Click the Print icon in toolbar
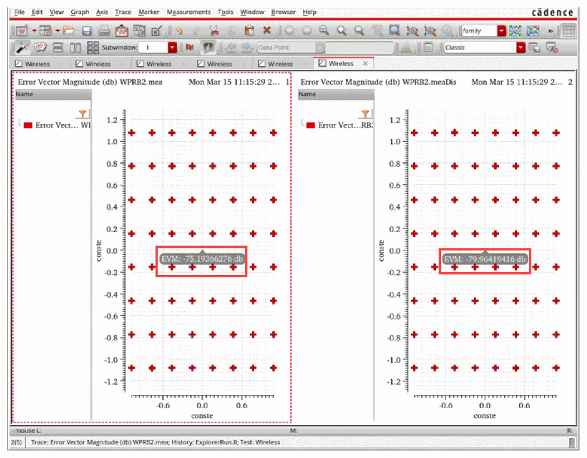This screenshot has width=587, height=458. point(104,31)
